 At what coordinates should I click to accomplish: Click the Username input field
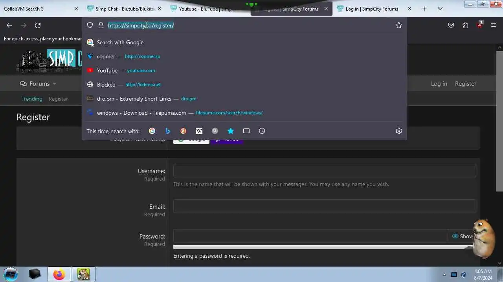coord(325,171)
